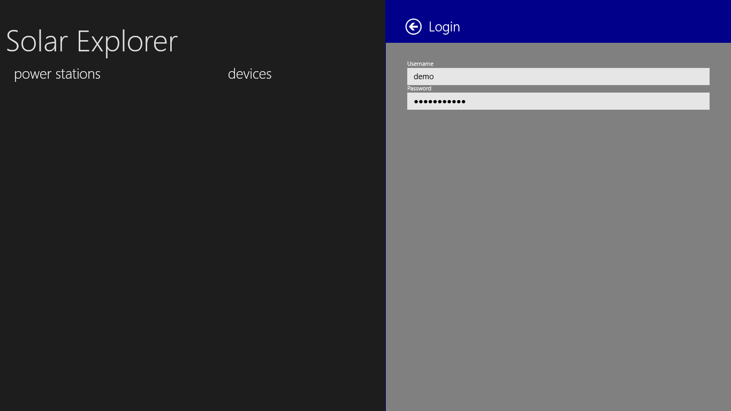Image resolution: width=731 pixels, height=411 pixels.
Task: Click the masked password dots
Action: pos(439,102)
